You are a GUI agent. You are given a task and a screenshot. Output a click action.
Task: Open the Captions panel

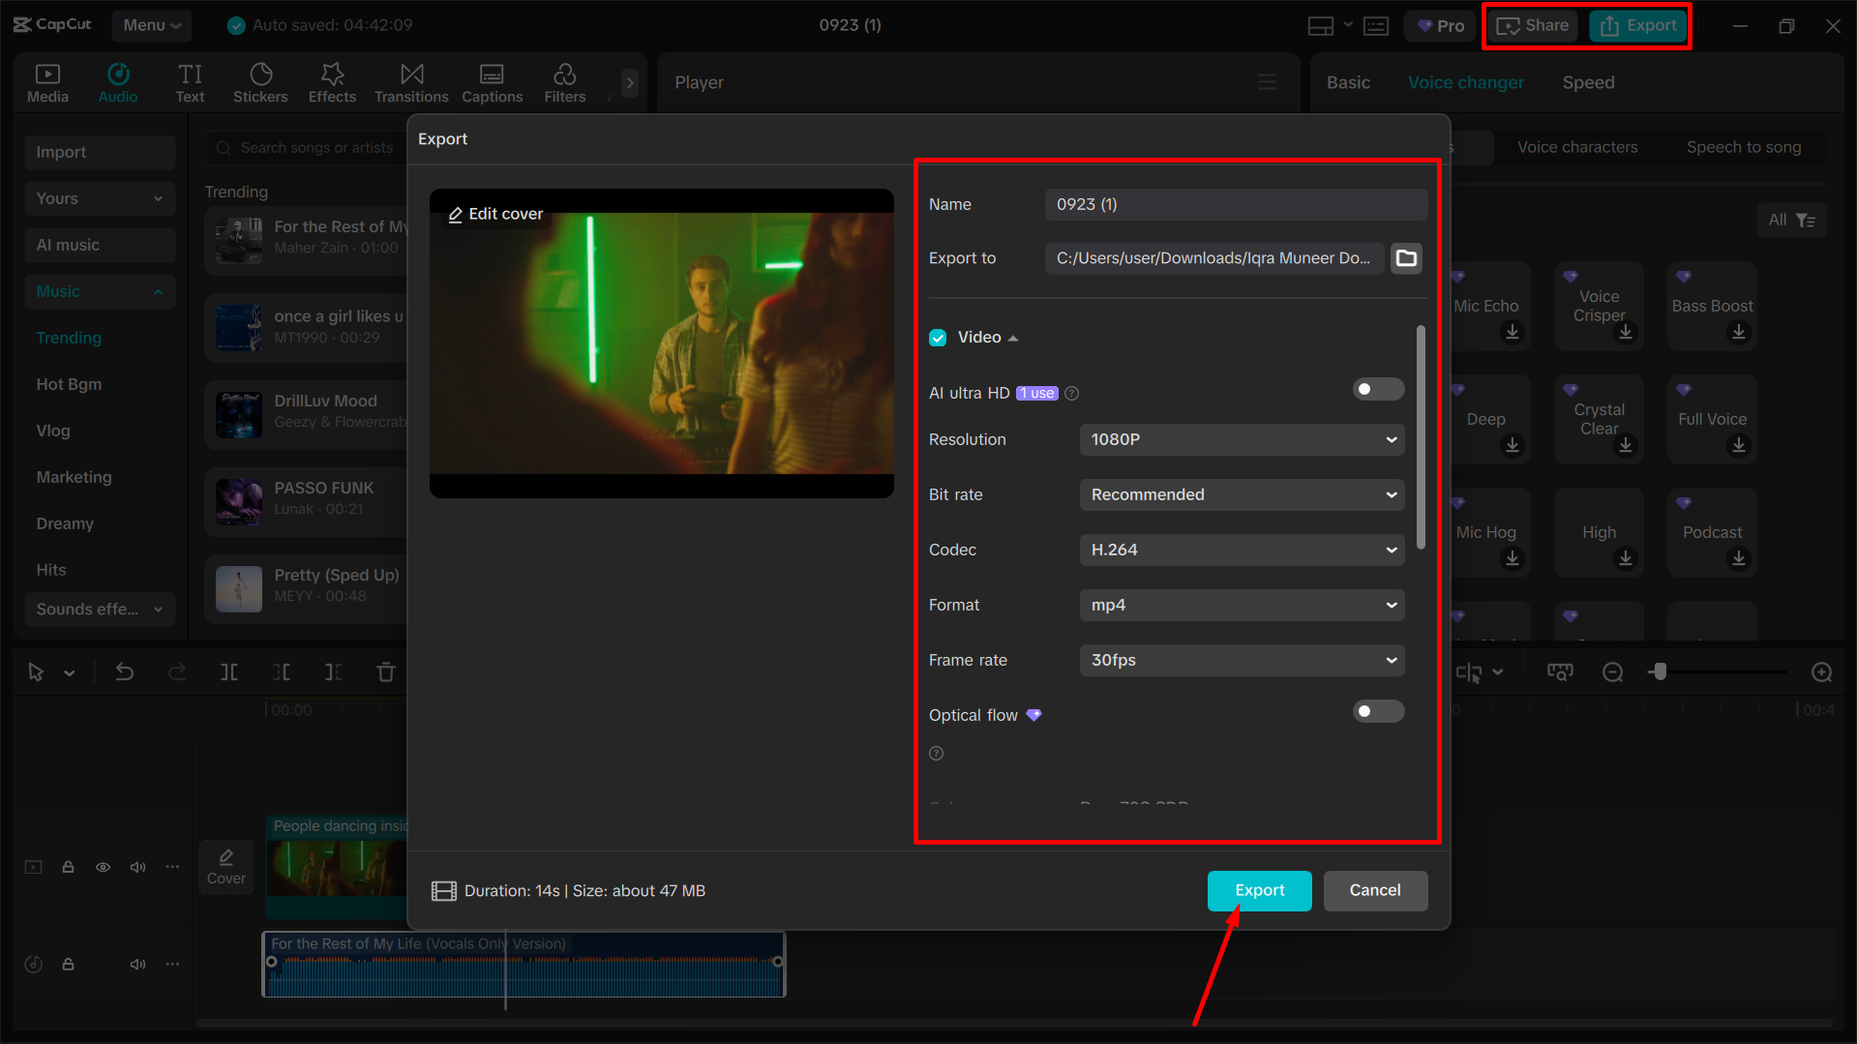(492, 81)
